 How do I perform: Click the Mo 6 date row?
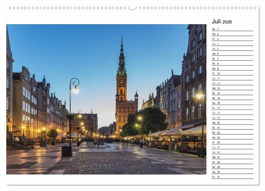click(232, 54)
